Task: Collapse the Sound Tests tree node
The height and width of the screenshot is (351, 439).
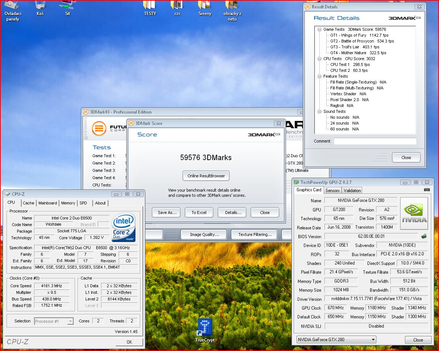Action: 319,111
